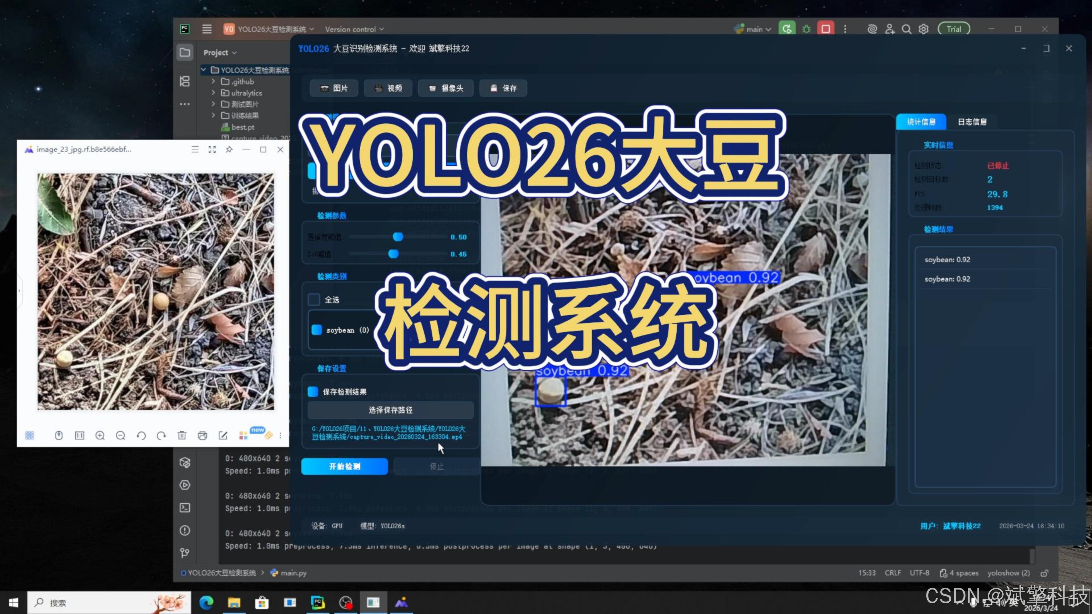
Task: Open more tool windows ellipsis in sidebar
Action: coord(185,104)
